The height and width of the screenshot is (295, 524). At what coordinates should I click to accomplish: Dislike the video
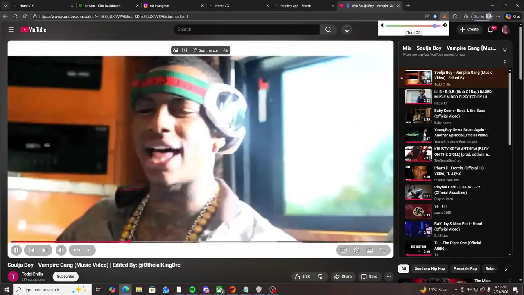coord(321,277)
